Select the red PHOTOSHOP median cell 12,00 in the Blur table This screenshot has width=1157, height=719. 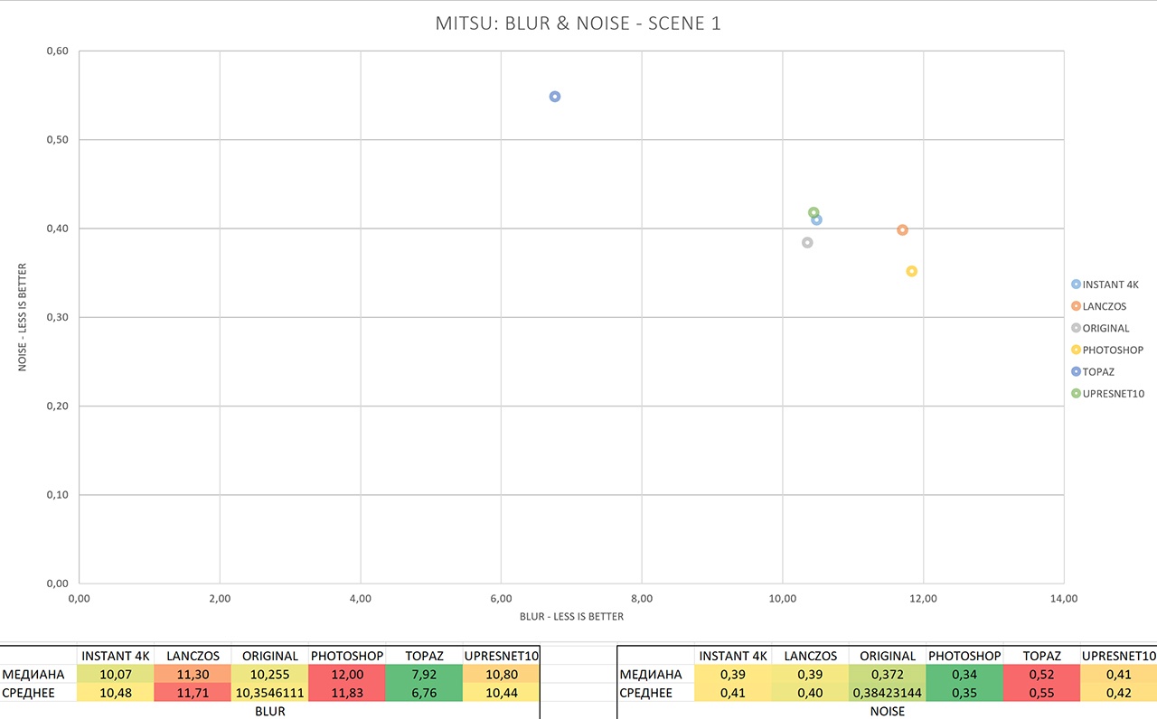coord(347,674)
